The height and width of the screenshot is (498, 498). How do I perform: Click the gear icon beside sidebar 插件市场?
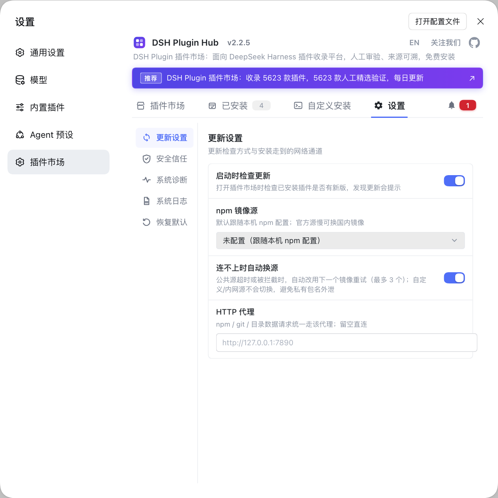click(x=20, y=162)
